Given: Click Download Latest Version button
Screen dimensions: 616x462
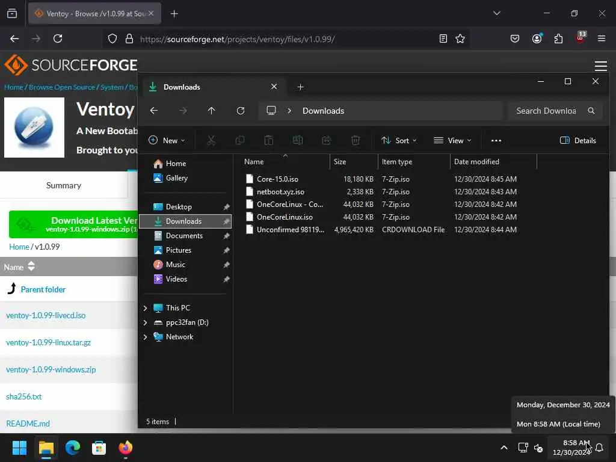Looking at the screenshot, I should coord(73,224).
